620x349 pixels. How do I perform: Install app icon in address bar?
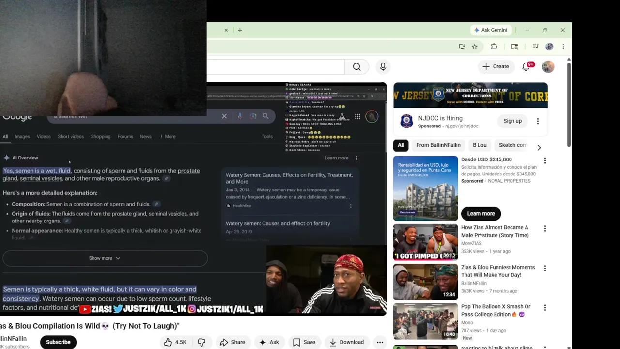[x=462, y=47]
